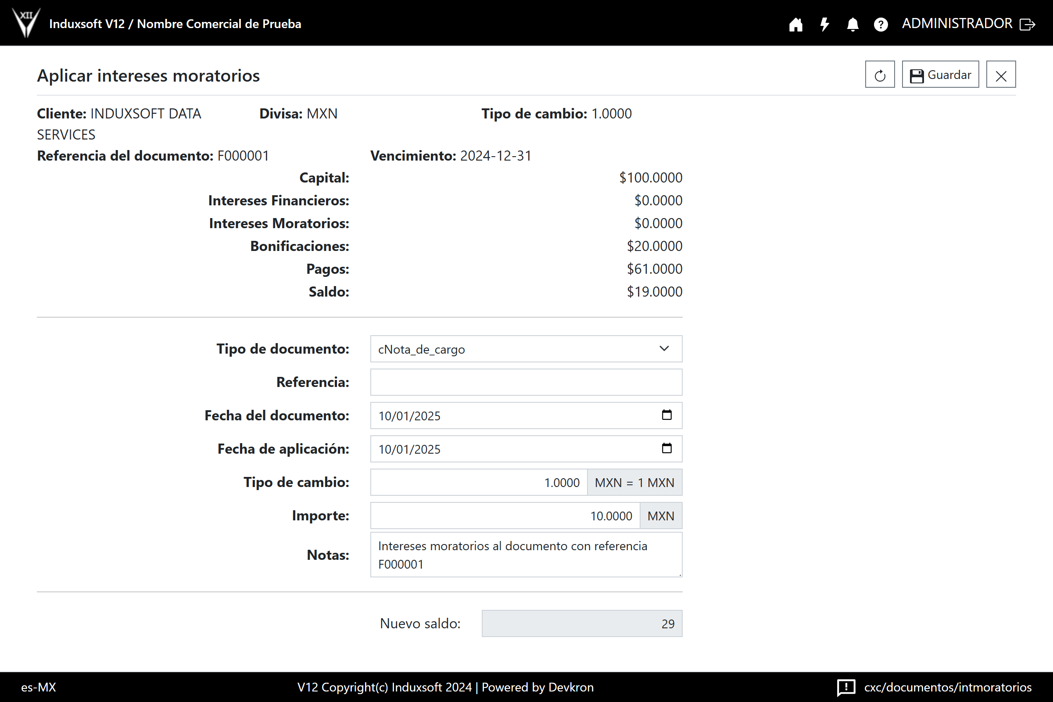Click the cxc/documentos/intmoratorios path text
The width and height of the screenshot is (1053, 702).
point(948,687)
